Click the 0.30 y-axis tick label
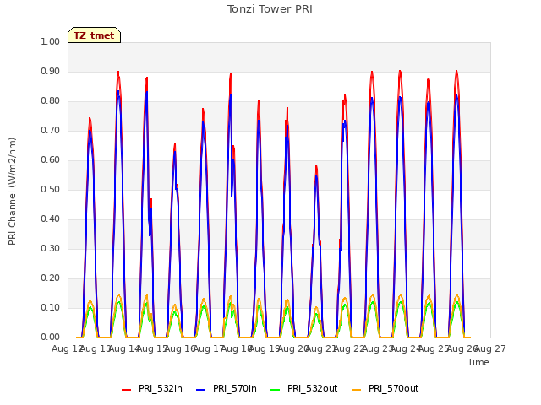The width and height of the screenshot is (541, 405). coord(51,248)
